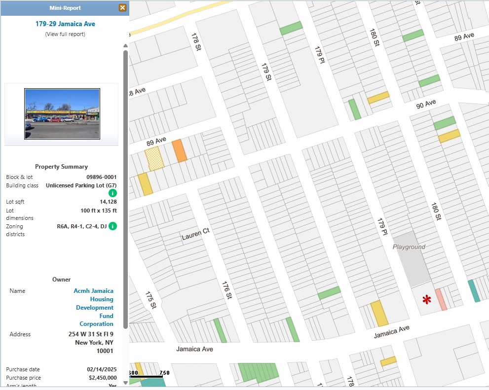This screenshot has width=489, height=390.
Task: Close the Mini-Report panel
Action: tap(122, 8)
